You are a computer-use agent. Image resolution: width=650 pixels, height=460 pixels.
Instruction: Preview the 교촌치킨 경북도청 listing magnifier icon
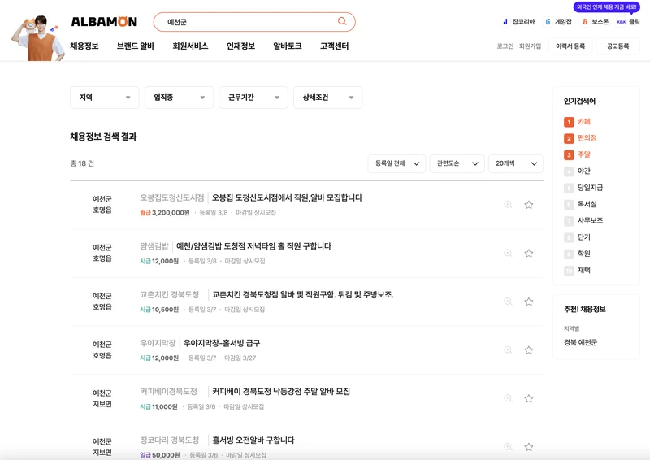(508, 302)
